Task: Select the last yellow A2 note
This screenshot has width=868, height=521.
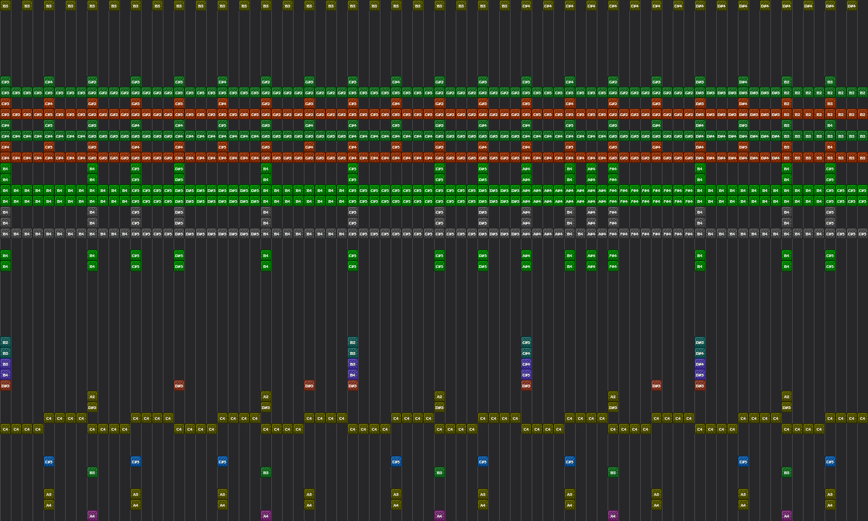Action: (787, 396)
